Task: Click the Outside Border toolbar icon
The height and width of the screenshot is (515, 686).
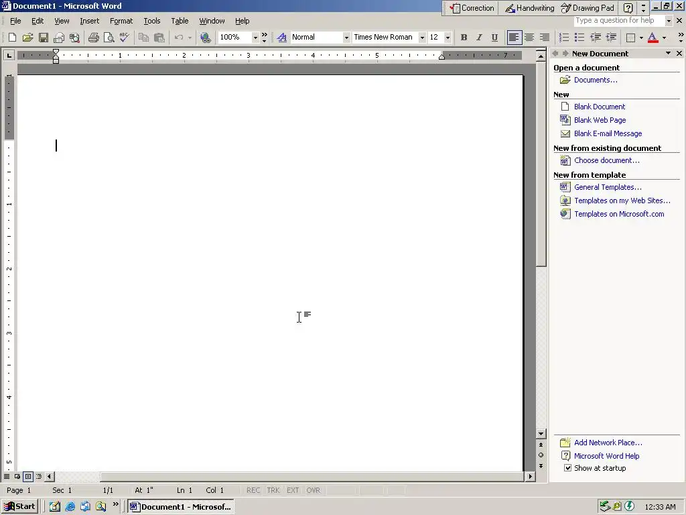Action: pyautogui.click(x=630, y=38)
